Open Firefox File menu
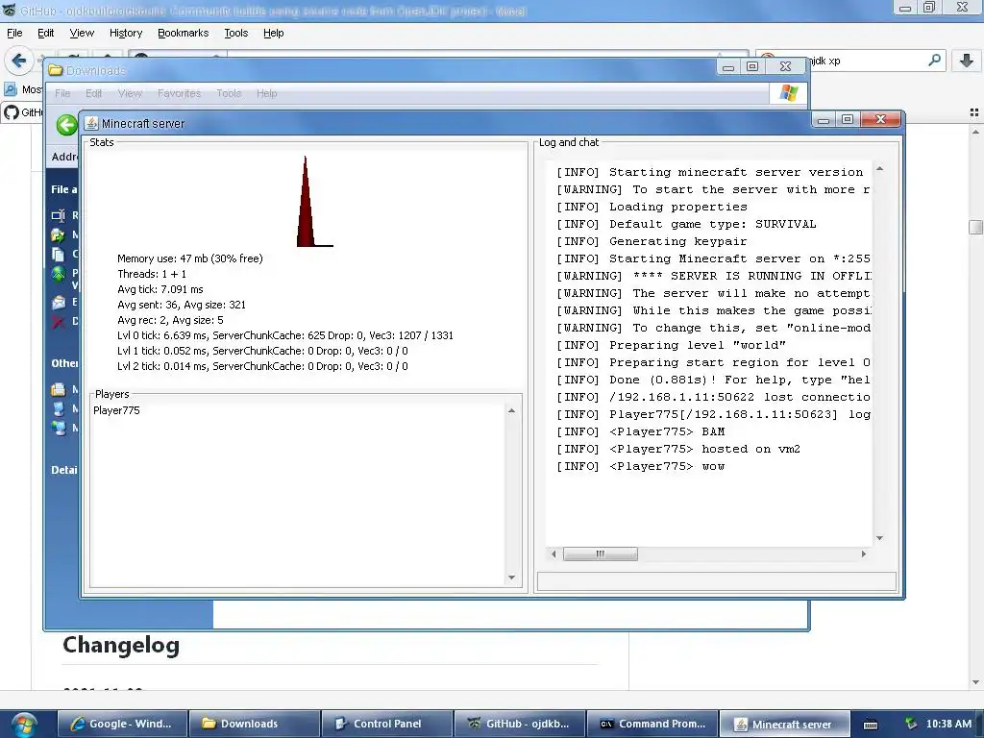The image size is (984, 738). coord(14,33)
